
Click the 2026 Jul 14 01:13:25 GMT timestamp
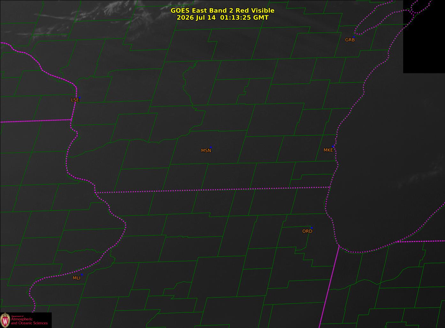(x=222, y=18)
